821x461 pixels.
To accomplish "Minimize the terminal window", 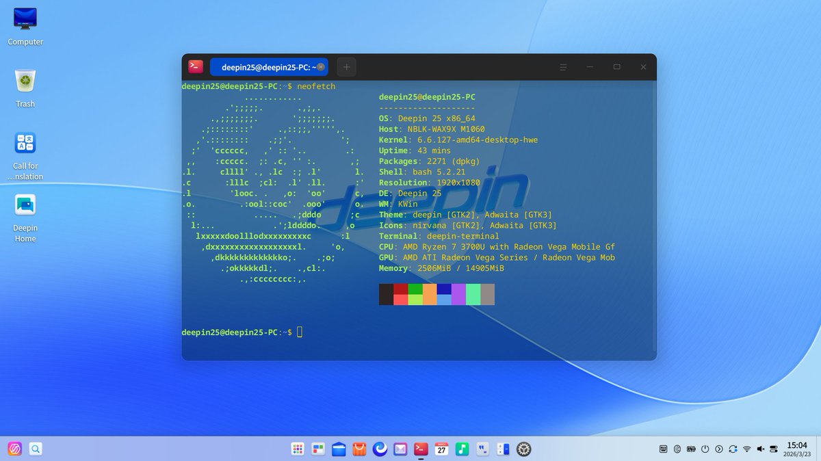I will pos(590,67).
